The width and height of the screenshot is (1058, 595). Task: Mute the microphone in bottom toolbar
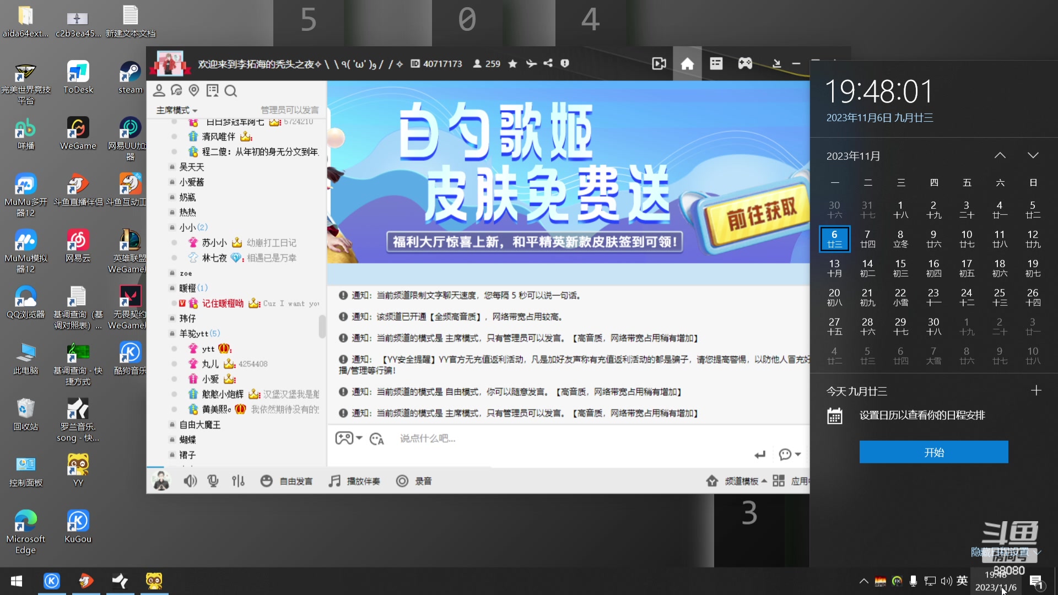213,480
